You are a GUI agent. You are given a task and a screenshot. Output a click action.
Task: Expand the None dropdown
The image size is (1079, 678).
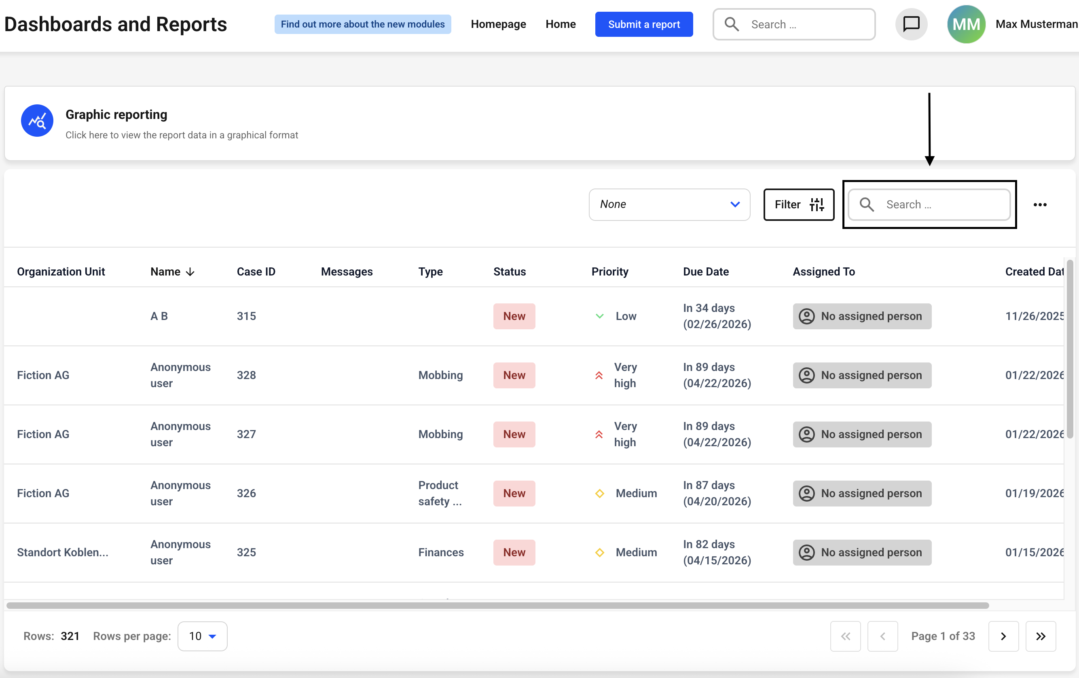pyautogui.click(x=669, y=205)
